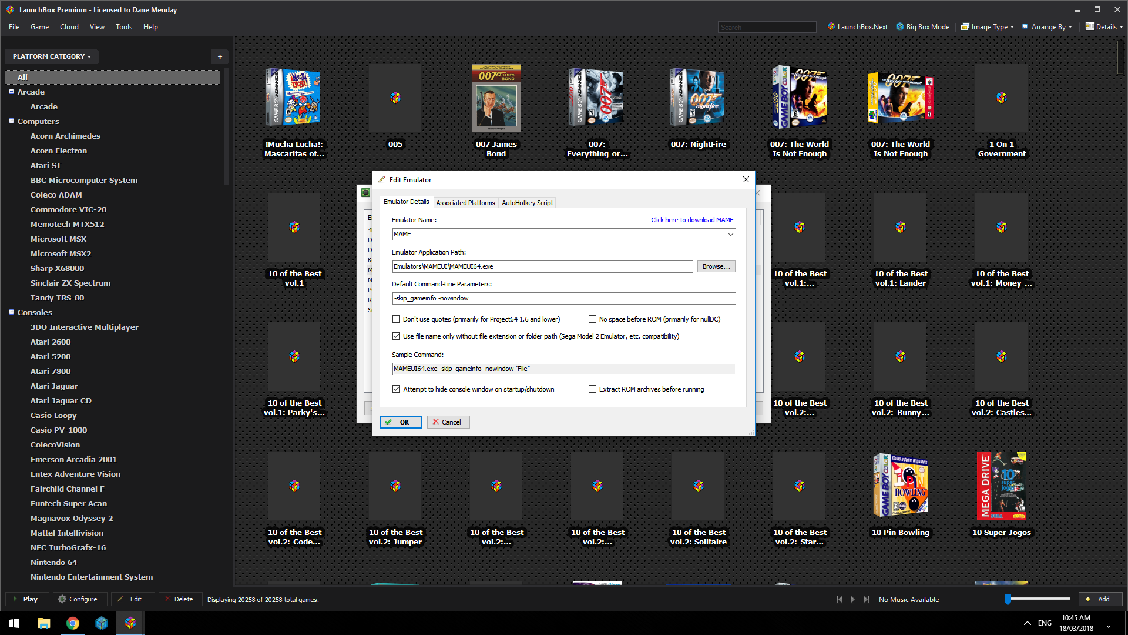Viewport: 1128px width, 635px height.
Task: Click the Browse button
Action: (x=716, y=266)
